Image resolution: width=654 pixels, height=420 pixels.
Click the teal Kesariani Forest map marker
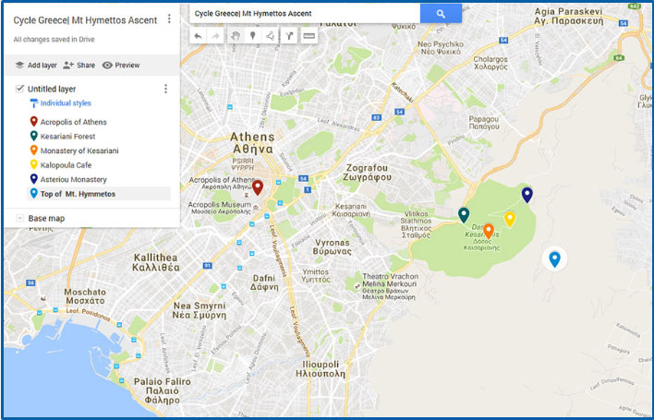464,215
